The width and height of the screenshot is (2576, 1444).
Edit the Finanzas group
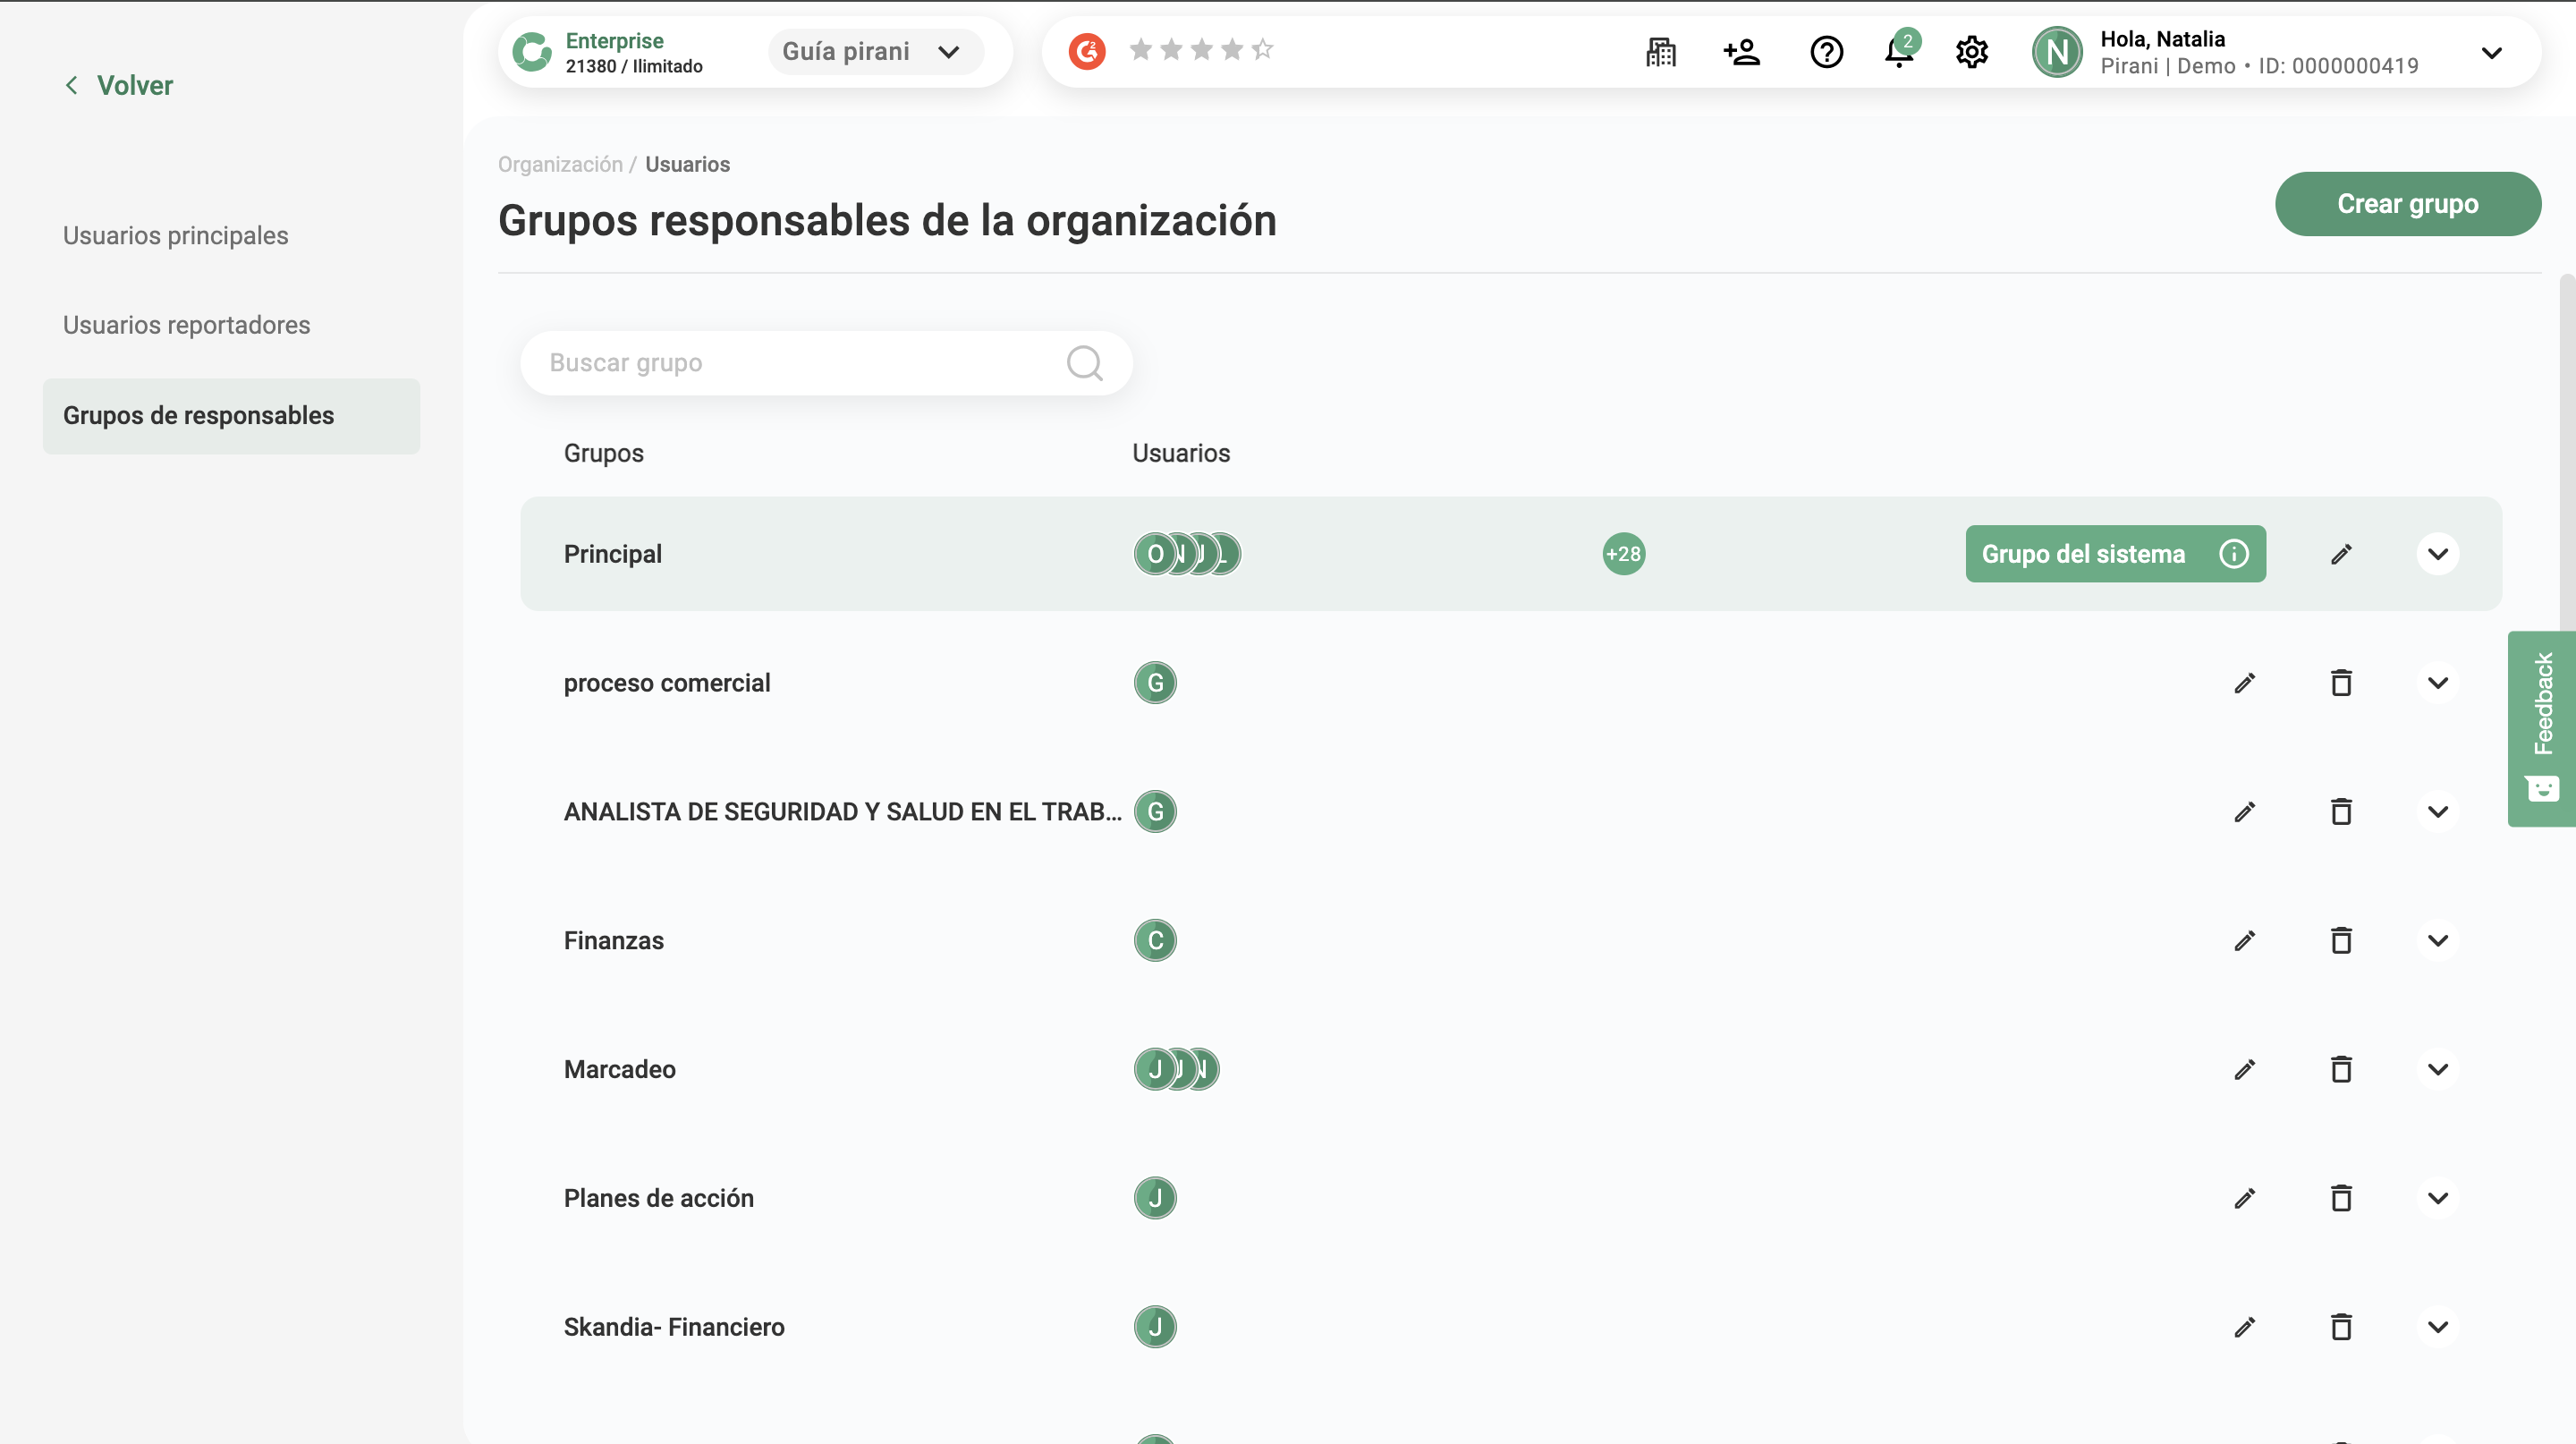(2245, 940)
